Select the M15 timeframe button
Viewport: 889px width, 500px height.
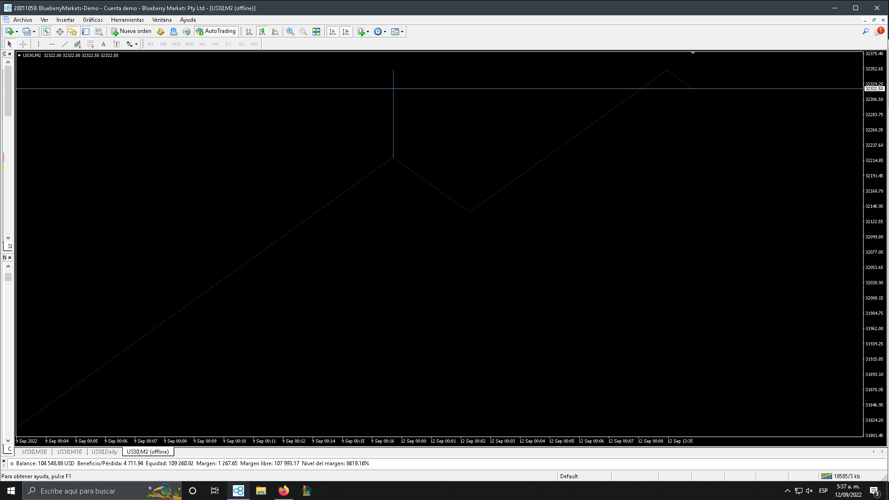pyautogui.click(x=176, y=44)
